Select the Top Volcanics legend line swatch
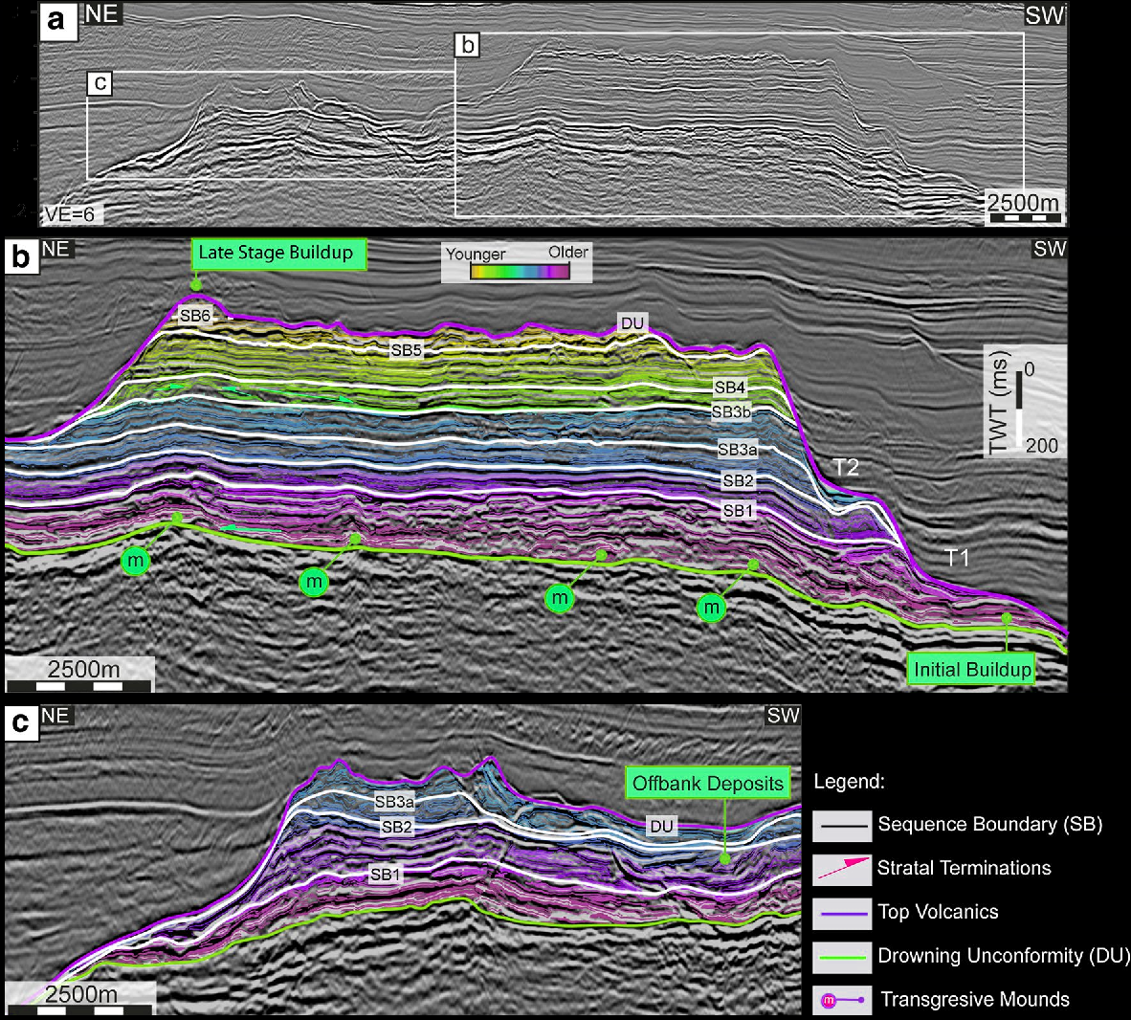Image resolution: width=1131 pixels, height=1020 pixels. [841, 913]
